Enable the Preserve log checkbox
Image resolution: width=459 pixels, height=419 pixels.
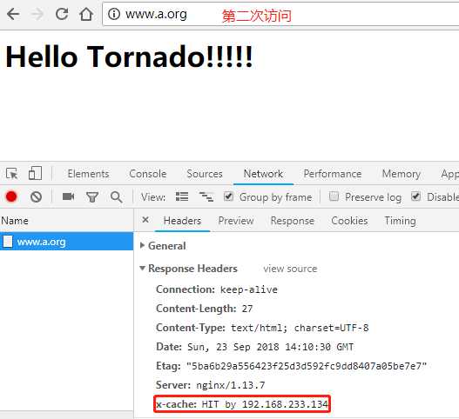coord(334,196)
